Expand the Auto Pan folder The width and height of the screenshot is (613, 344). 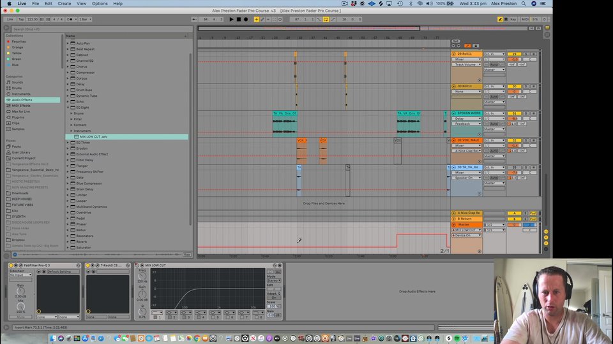(x=68, y=43)
